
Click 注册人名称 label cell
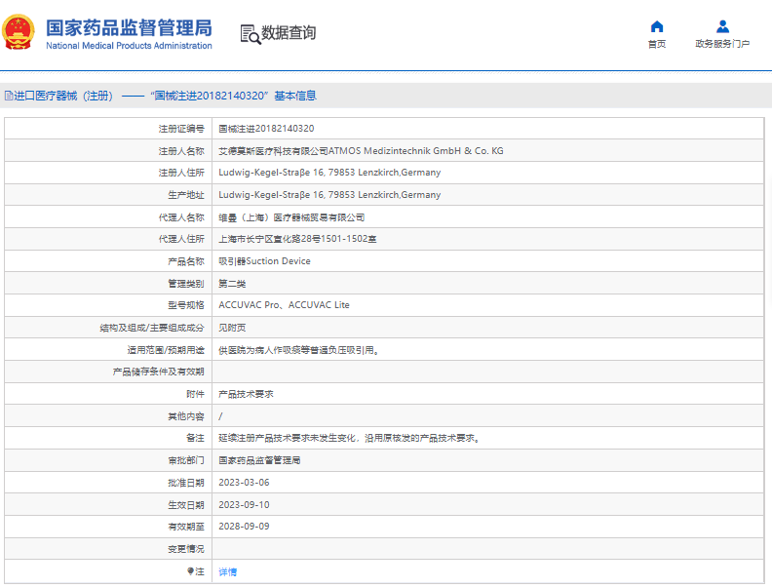tap(108, 151)
